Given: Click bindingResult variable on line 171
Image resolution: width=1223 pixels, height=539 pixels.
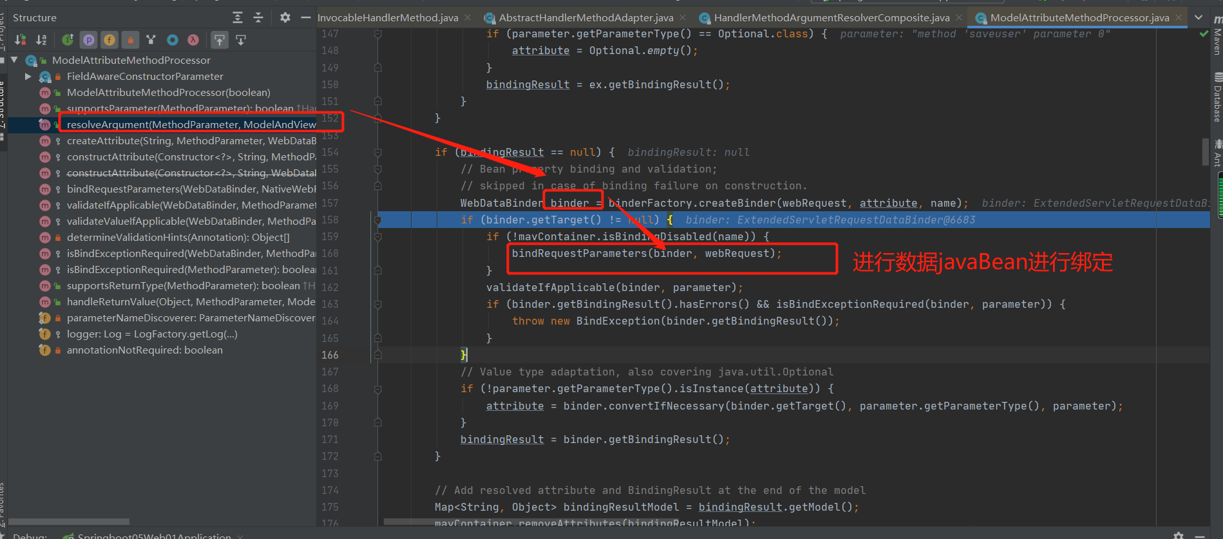Looking at the screenshot, I should click(502, 439).
